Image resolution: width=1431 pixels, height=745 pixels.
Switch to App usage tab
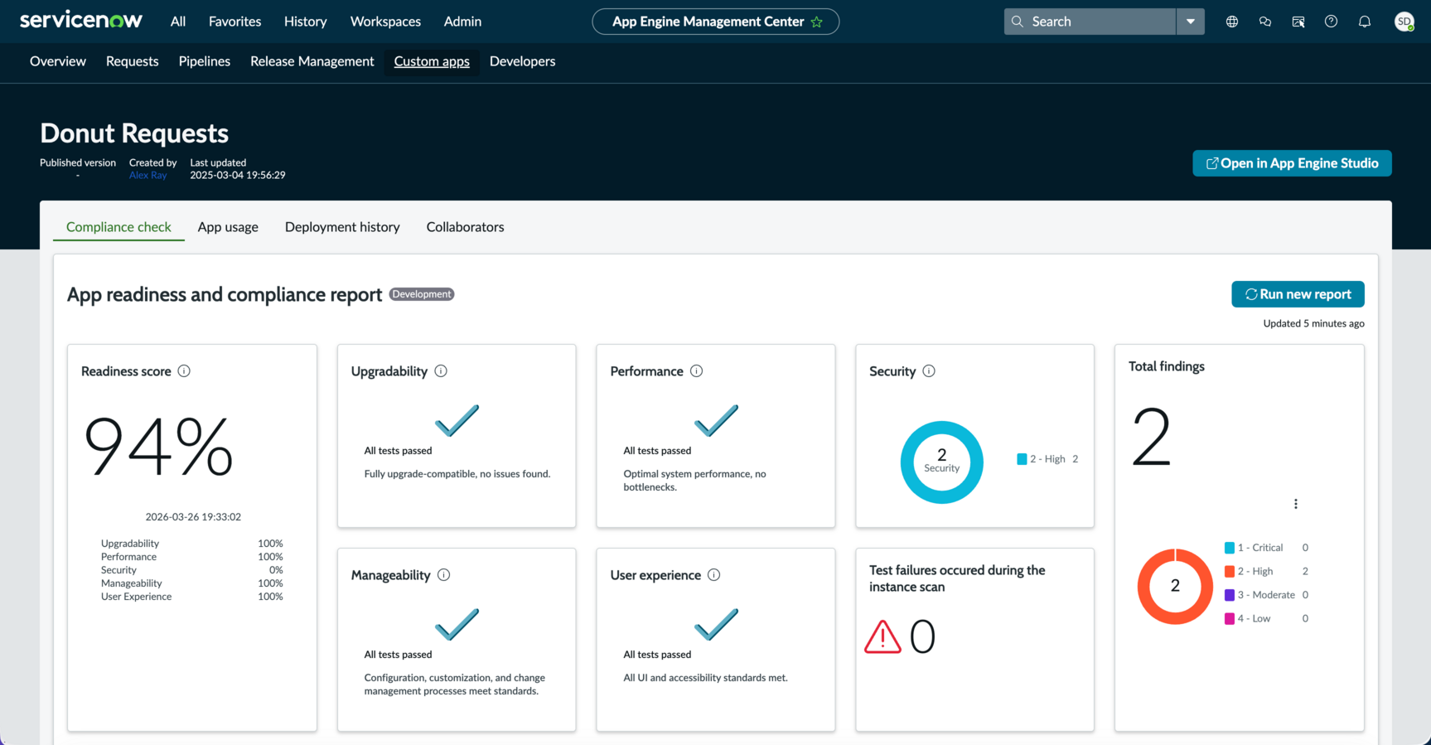[228, 227]
